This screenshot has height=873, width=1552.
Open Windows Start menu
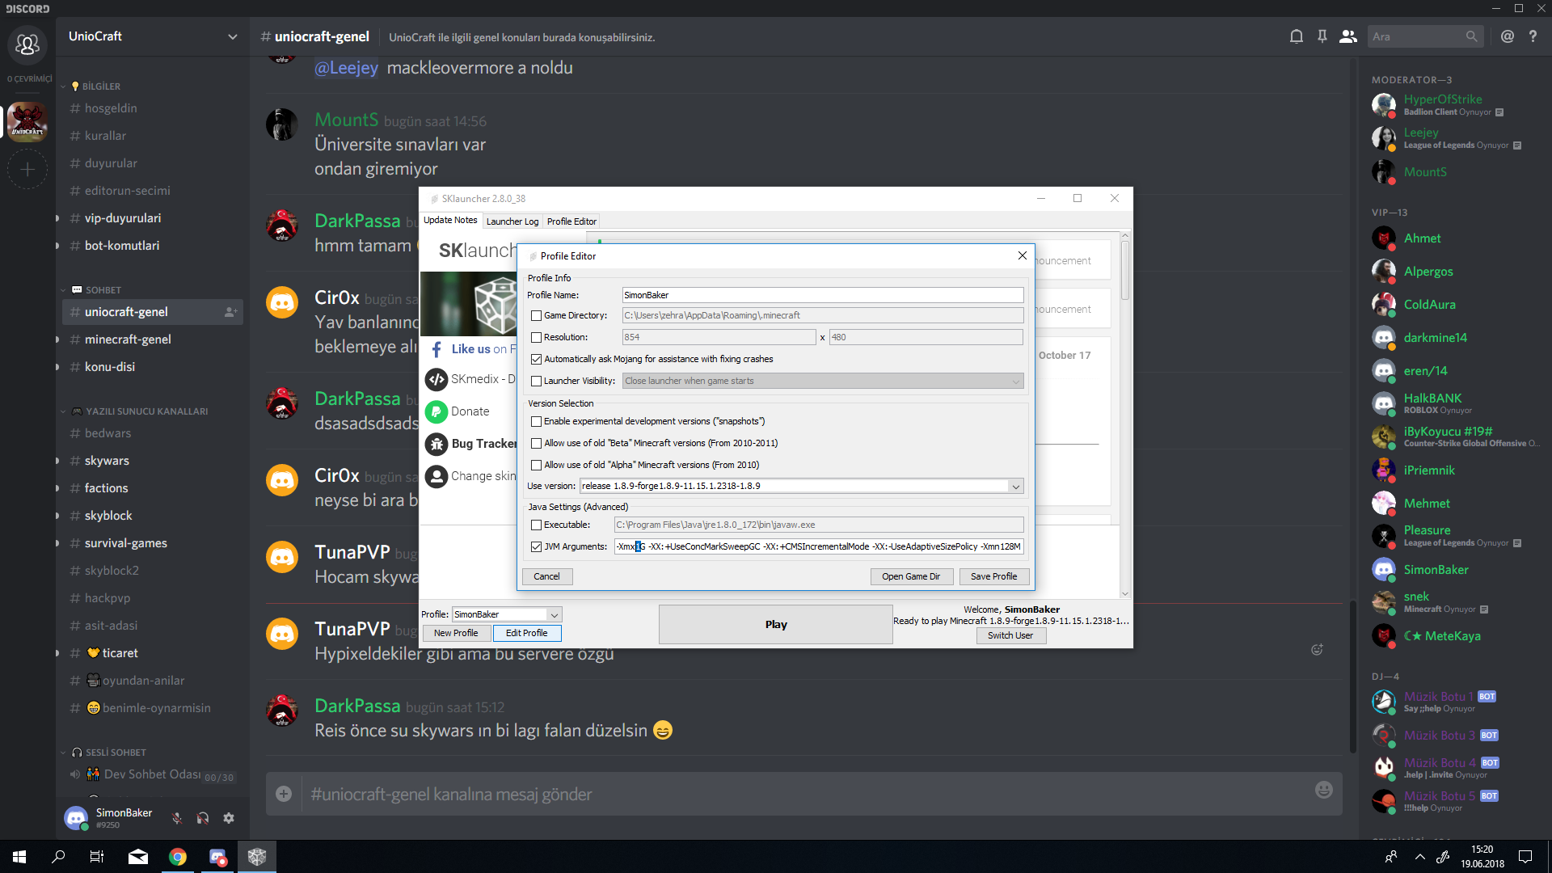tap(19, 857)
